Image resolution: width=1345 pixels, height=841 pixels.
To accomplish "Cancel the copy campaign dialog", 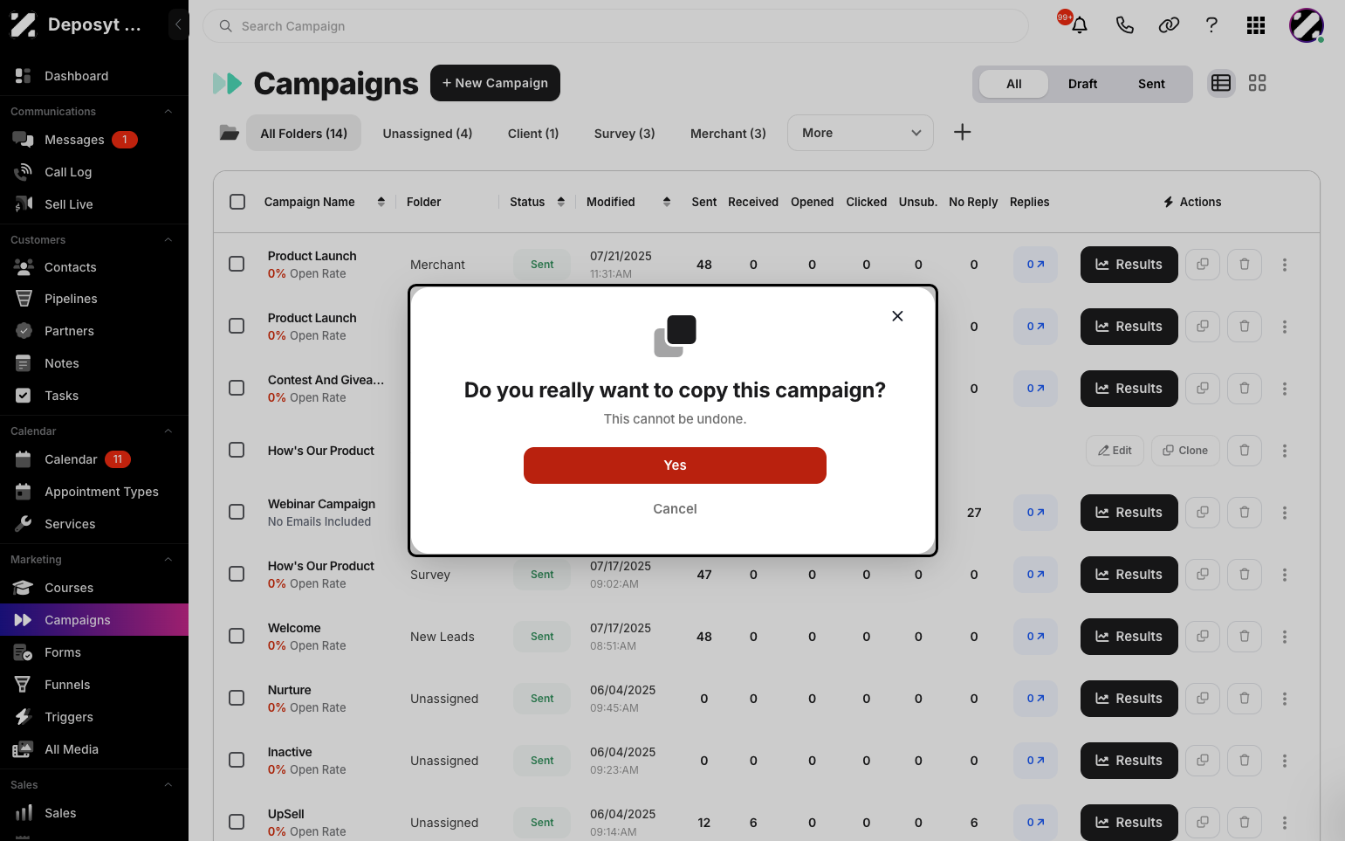I will pos(675,509).
